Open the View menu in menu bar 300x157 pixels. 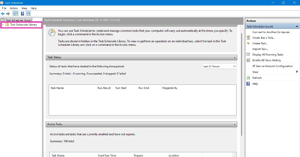[x=24, y=8]
